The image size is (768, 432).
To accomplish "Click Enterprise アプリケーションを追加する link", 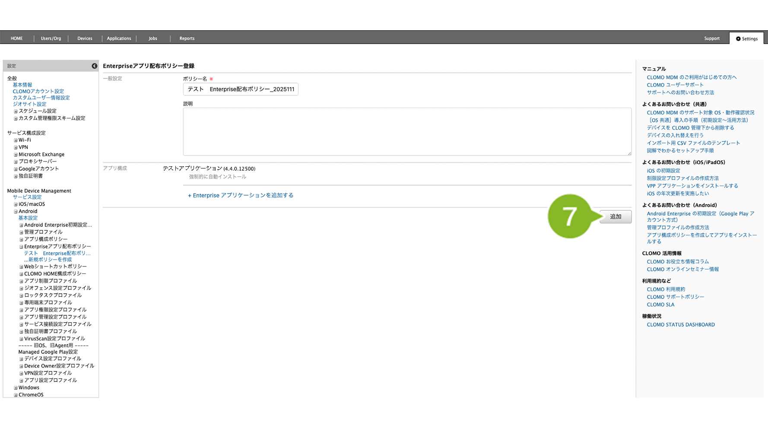I will click(241, 196).
